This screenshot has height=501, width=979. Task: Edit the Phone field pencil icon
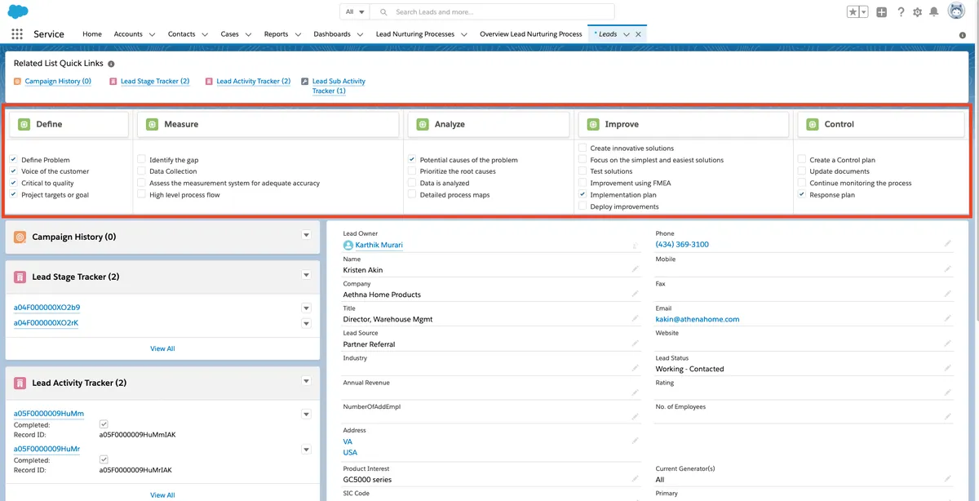[948, 243]
